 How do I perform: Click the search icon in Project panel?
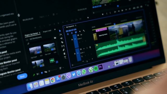tap(28, 44)
